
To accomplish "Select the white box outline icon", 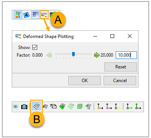I will click(53, 106).
